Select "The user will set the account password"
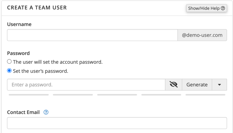Screen dimensions: 233x133 (x=9, y=62)
